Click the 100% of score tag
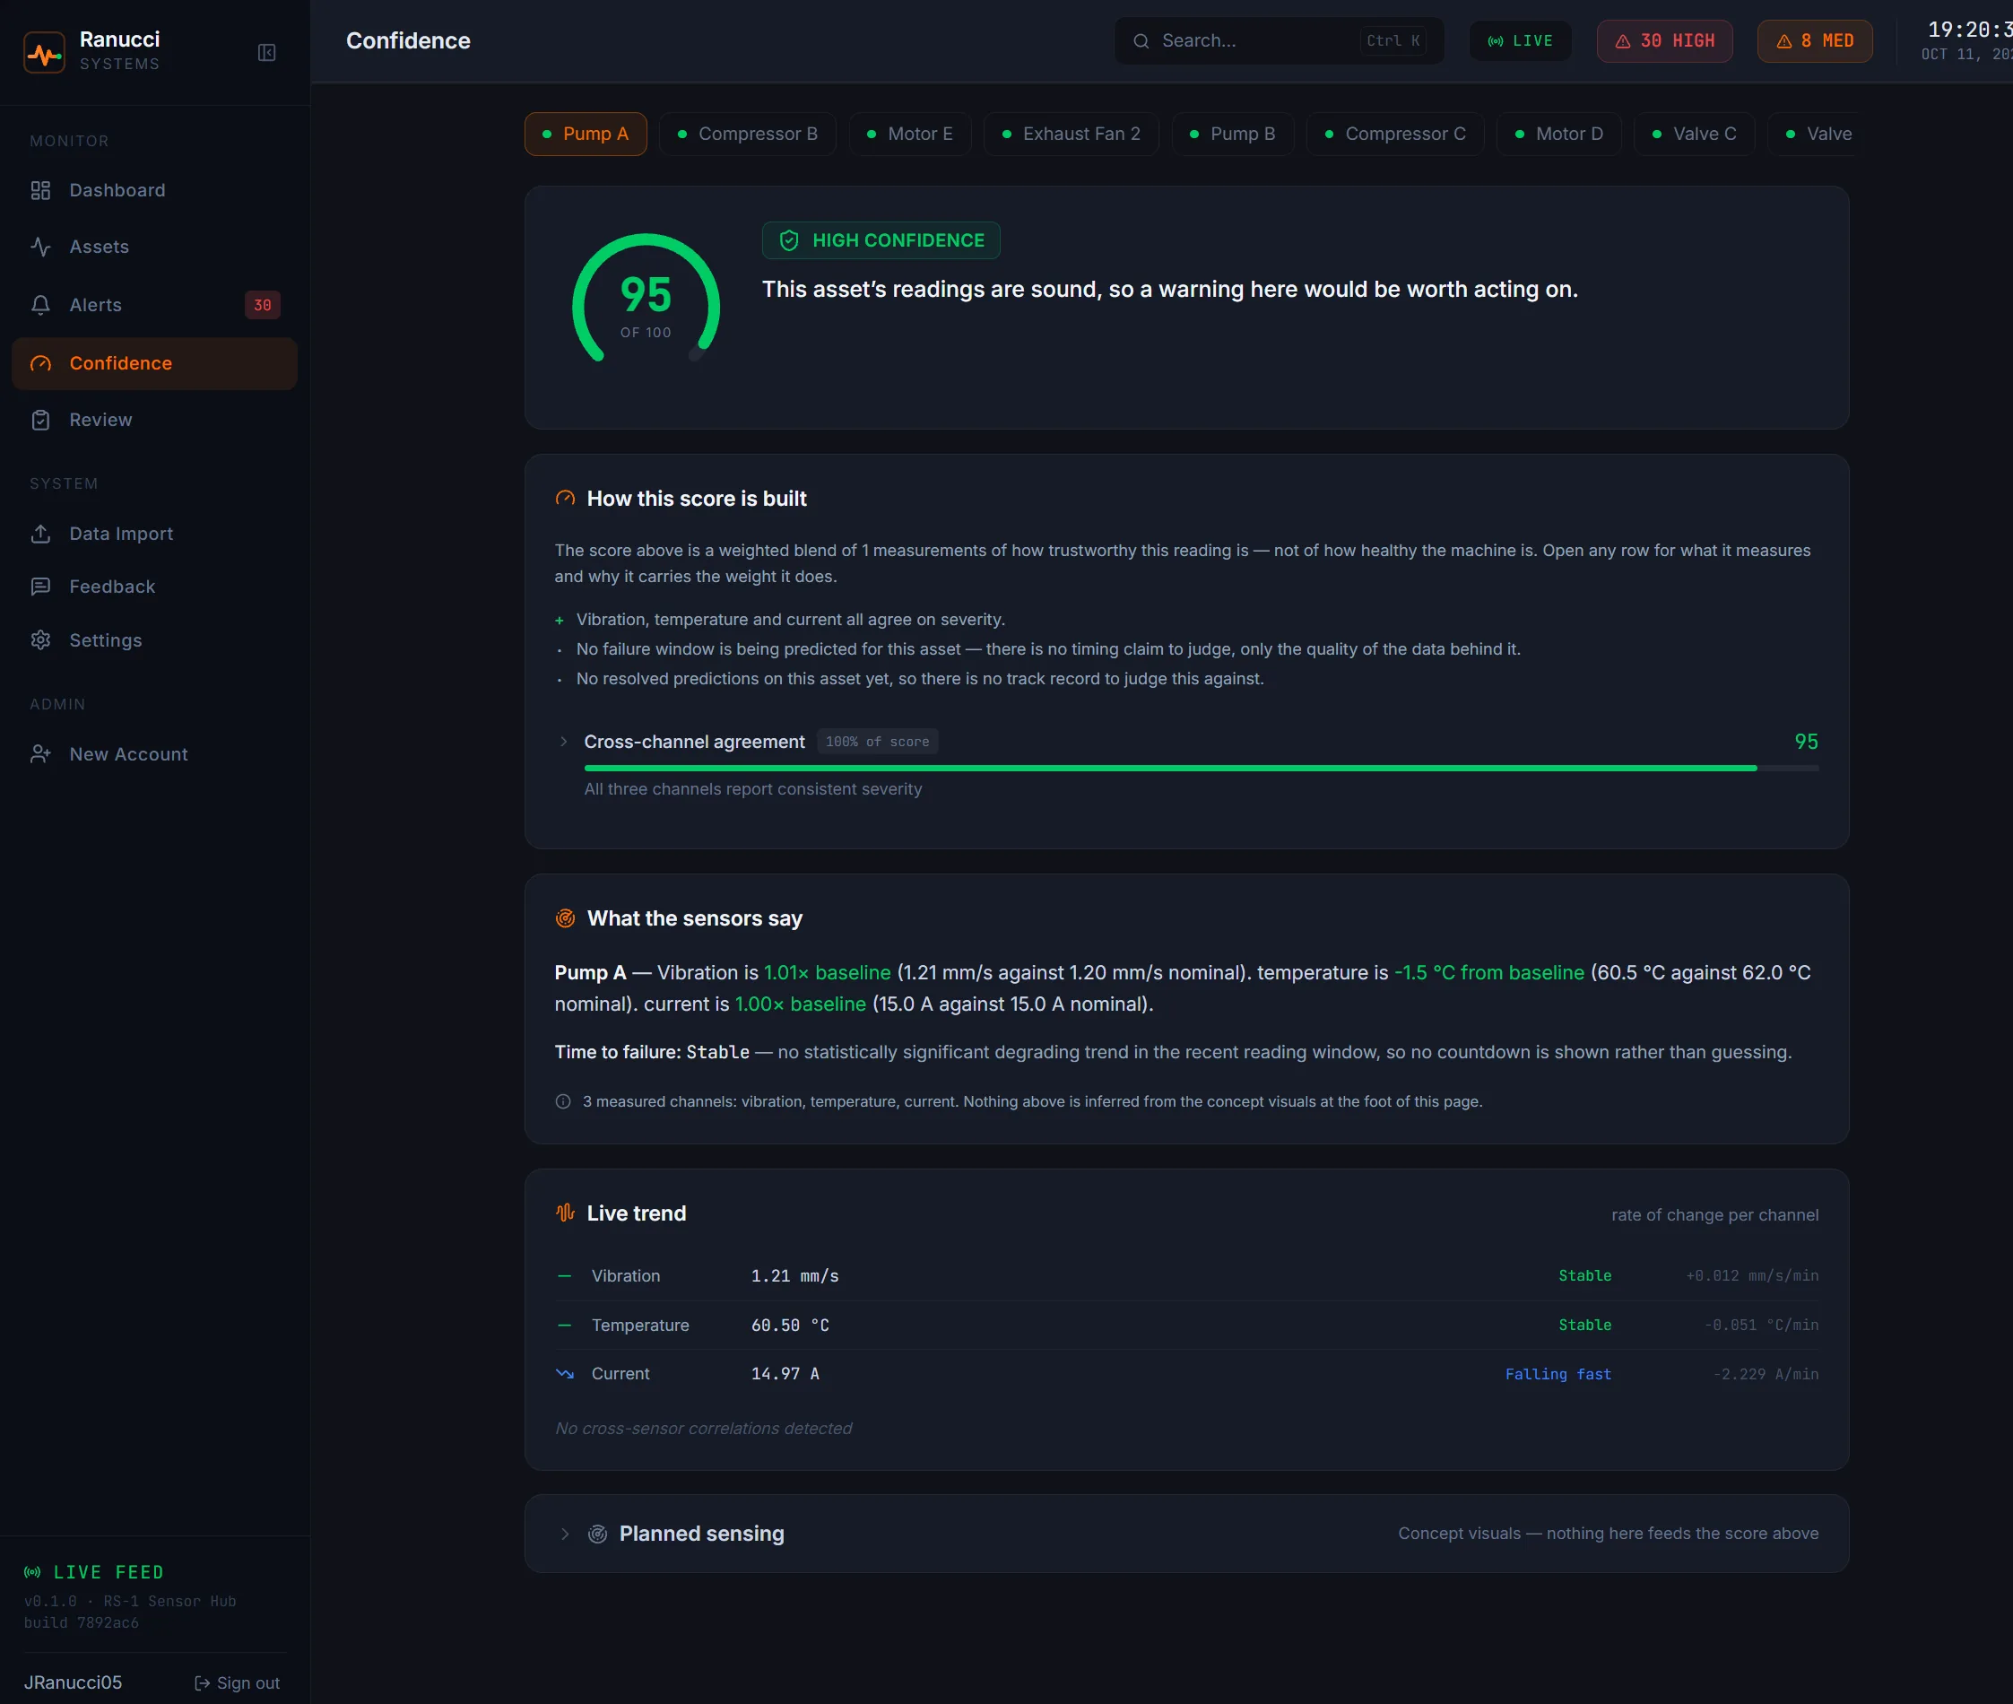The image size is (2013, 1704). click(877, 742)
